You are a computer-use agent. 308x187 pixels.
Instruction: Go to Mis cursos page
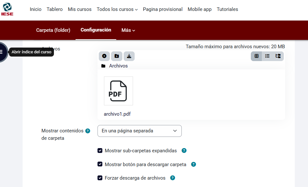click(x=80, y=9)
